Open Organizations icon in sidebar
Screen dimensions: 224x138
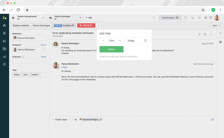[4, 49]
